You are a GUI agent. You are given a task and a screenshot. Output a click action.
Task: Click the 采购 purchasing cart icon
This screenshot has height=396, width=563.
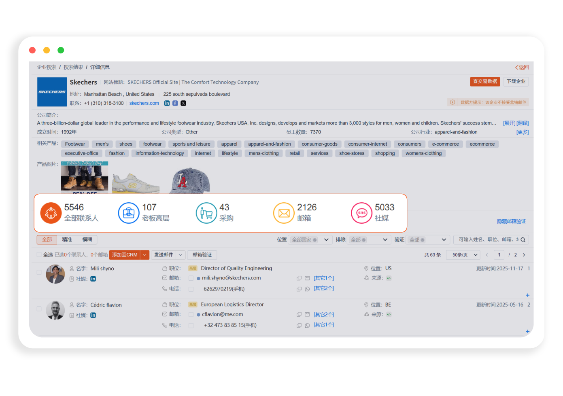pos(206,213)
